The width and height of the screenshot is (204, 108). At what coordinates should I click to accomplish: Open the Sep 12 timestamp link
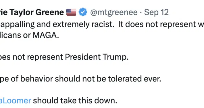click(x=156, y=12)
